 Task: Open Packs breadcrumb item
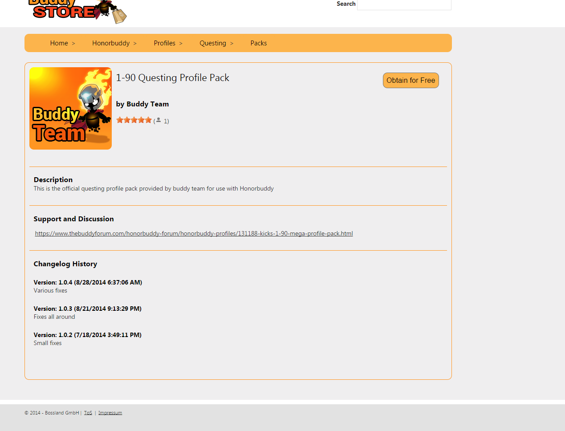coord(259,43)
